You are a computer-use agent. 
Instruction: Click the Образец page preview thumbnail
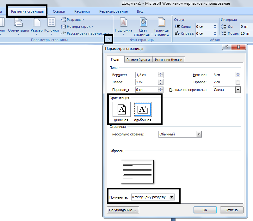click(137, 172)
